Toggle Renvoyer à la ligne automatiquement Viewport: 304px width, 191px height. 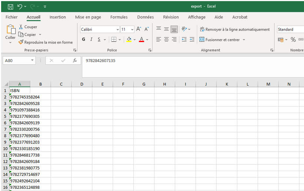[x=235, y=30]
